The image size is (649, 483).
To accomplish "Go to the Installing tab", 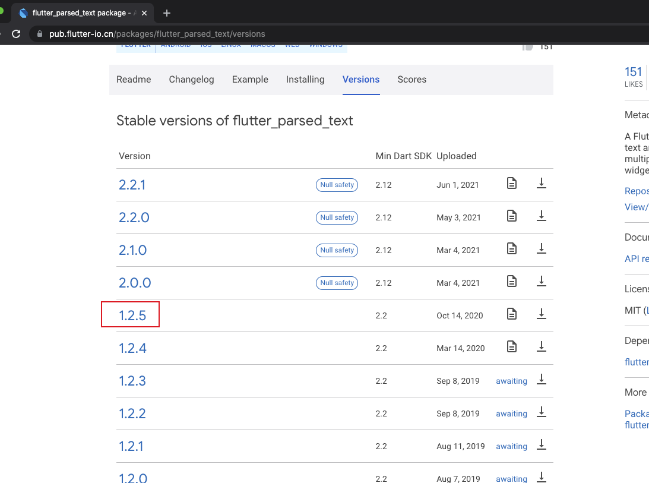I will [305, 80].
